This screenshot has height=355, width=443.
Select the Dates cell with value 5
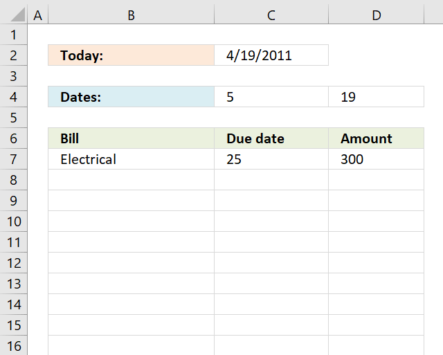(x=271, y=97)
